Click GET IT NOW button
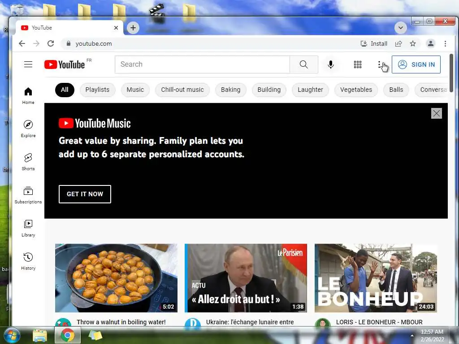The width and height of the screenshot is (459, 344). pyautogui.click(x=85, y=194)
